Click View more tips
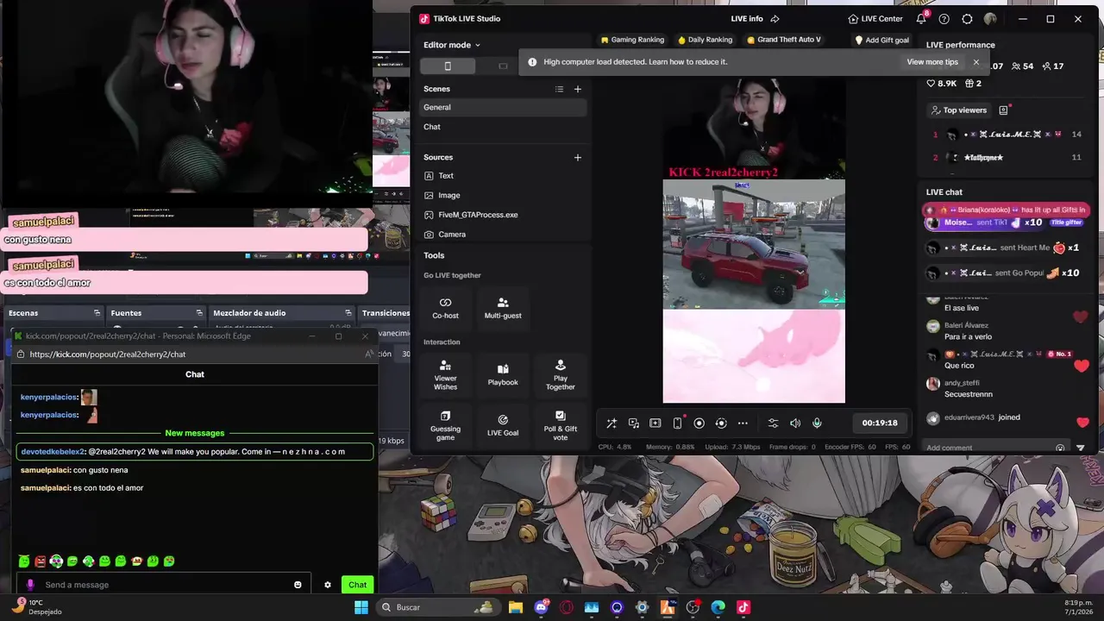Image resolution: width=1104 pixels, height=621 pixels. 932,62
